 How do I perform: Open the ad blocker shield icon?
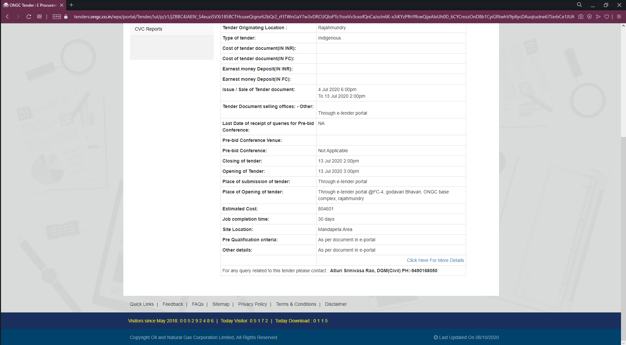click(589, 17)
